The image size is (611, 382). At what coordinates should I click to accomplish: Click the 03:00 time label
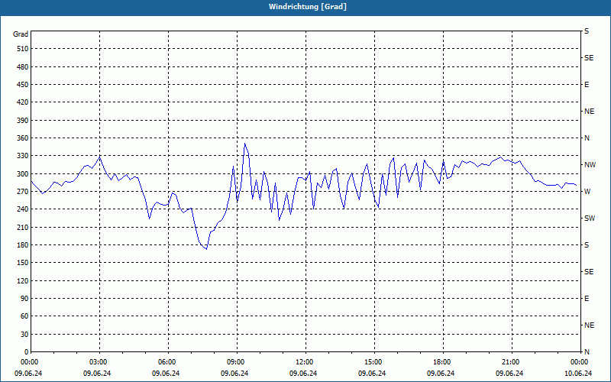point(100,362)
